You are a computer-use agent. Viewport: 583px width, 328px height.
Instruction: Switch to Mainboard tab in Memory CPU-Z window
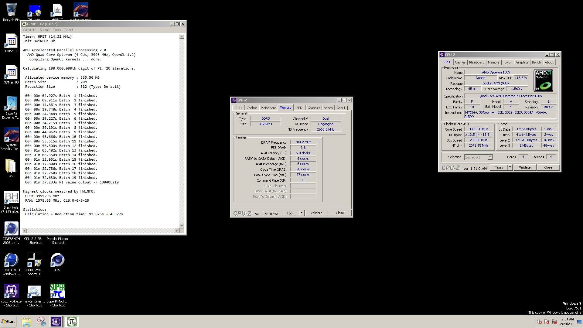pyautogui.click(x=268, y=108)
